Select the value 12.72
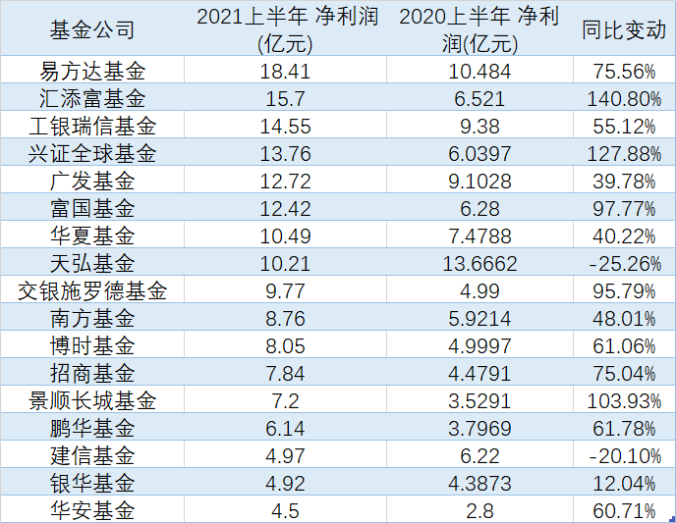This screenshot has height=523, width=676. (x=285, y=182)
